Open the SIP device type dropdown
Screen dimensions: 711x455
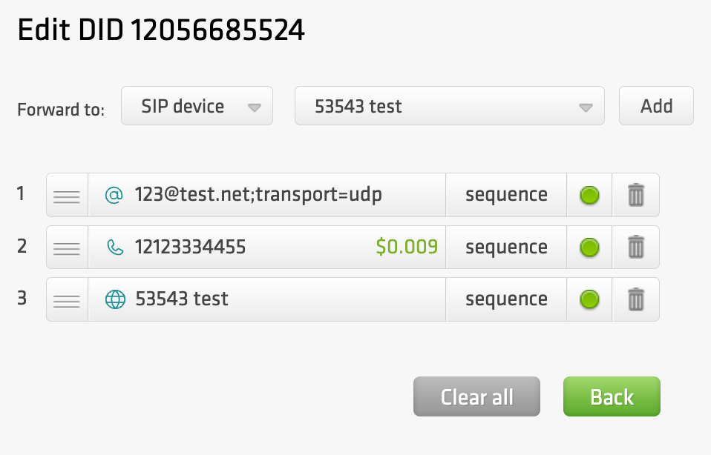pos(197,106)
